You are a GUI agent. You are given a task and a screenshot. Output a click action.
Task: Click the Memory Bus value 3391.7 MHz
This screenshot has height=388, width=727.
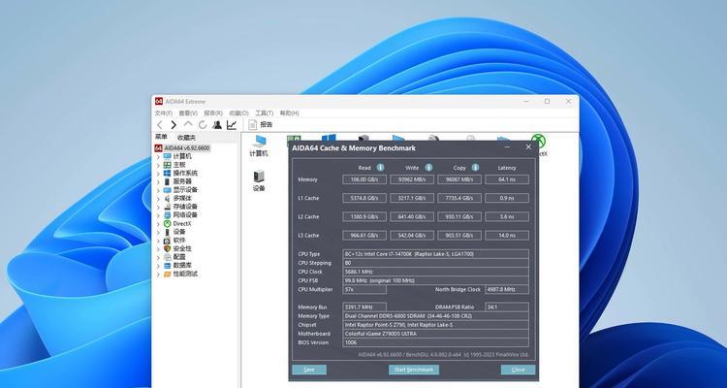pyautogui.click(x=364, y=307)
